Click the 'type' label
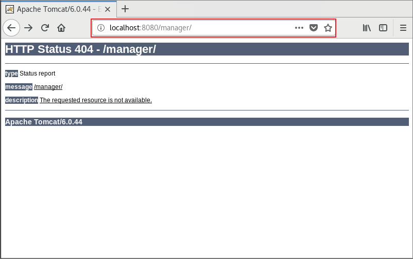The image size is (413, 259). 11,73
